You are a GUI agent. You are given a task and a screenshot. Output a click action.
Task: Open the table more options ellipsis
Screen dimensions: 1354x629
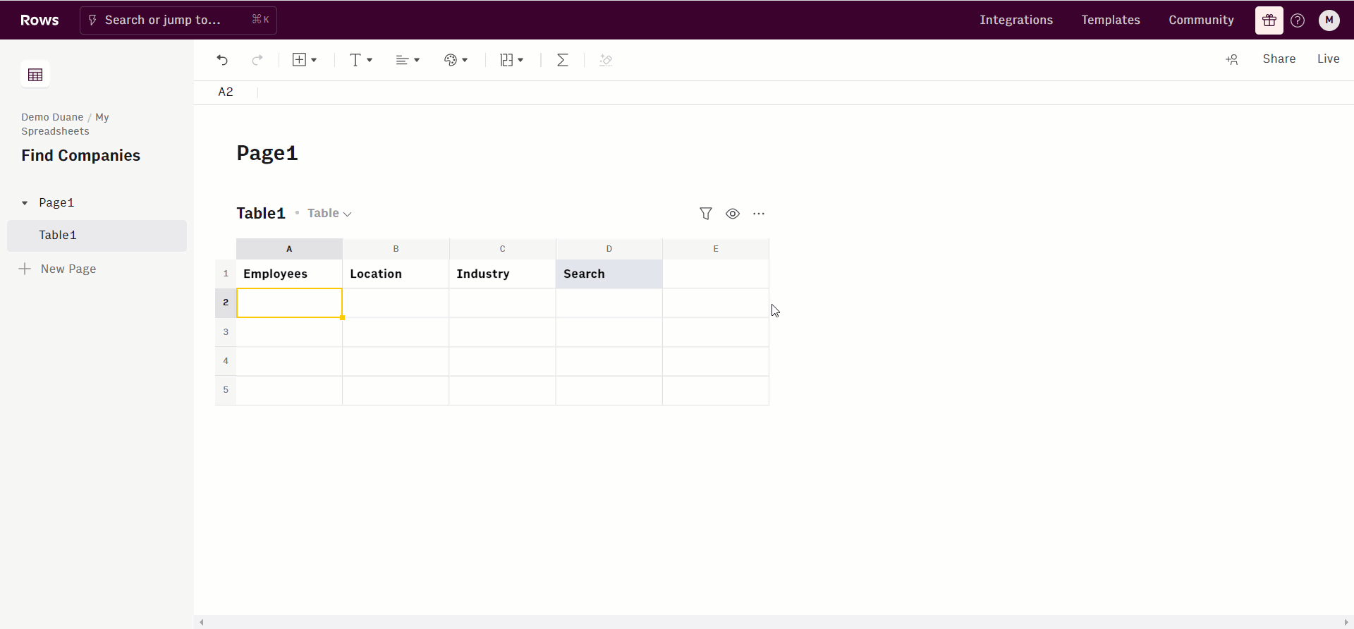pyautogui.click(x=759, y=214)
